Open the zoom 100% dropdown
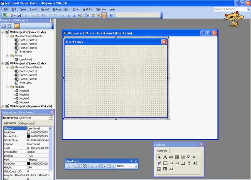 click(x=135, y=166)
